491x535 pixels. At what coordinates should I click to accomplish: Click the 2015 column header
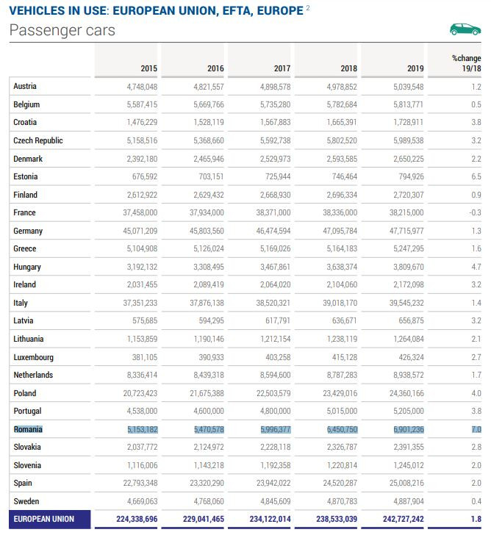click(148, 68)
